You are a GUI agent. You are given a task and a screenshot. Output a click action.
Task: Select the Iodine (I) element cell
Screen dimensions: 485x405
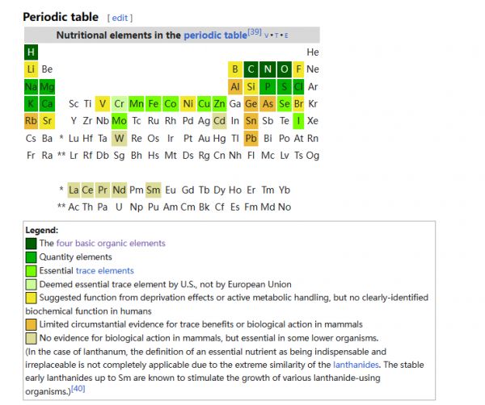[x=298, y=121]
